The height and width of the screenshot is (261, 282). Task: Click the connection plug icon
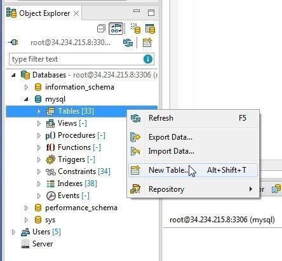(x=13, y=43)
